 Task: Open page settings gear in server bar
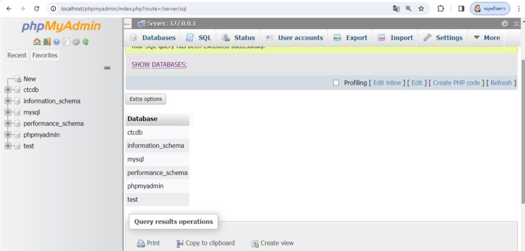505,24
